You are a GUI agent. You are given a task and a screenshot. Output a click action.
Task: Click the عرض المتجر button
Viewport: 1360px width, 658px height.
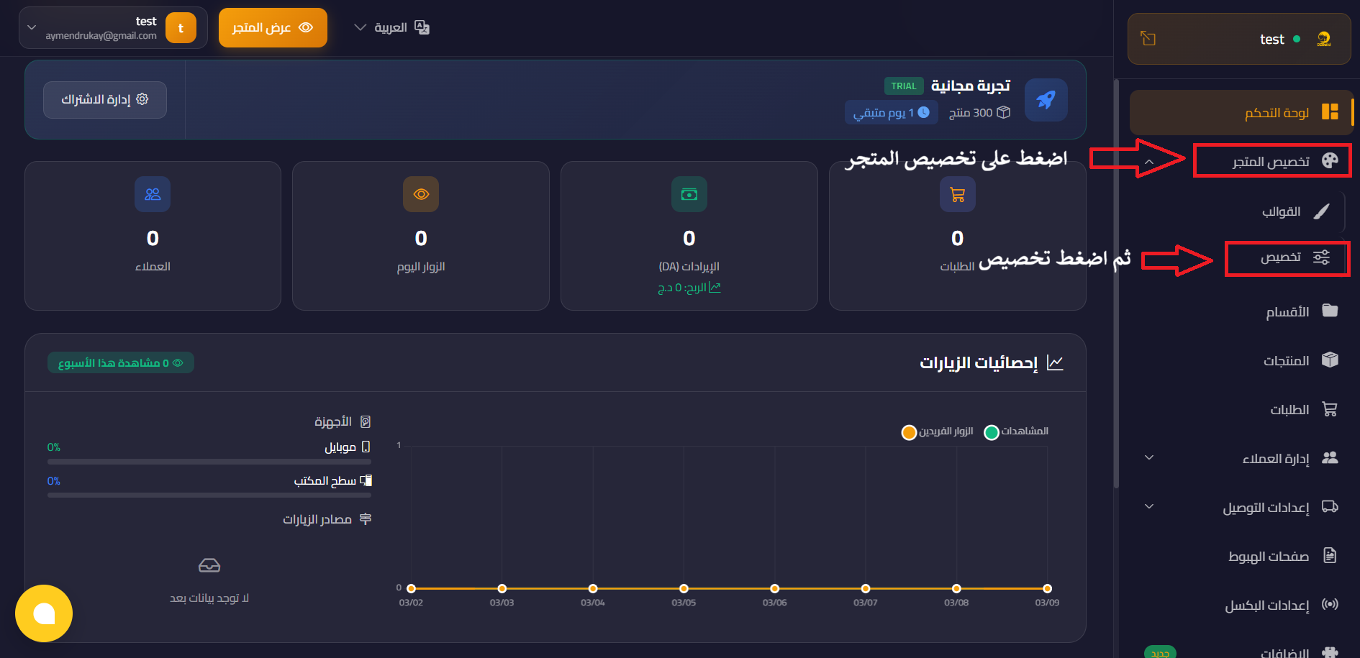pyautogui.click(x=273, y=27)
